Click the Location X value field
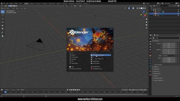The width and height of the screenshot is (180, 101). 169,43
